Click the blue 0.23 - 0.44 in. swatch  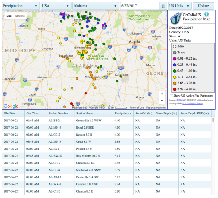coord(174,65)
